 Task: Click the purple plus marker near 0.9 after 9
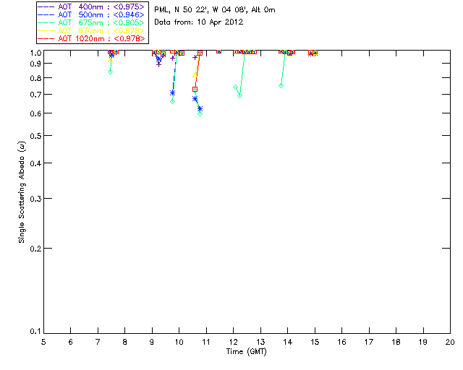[159, 64]
